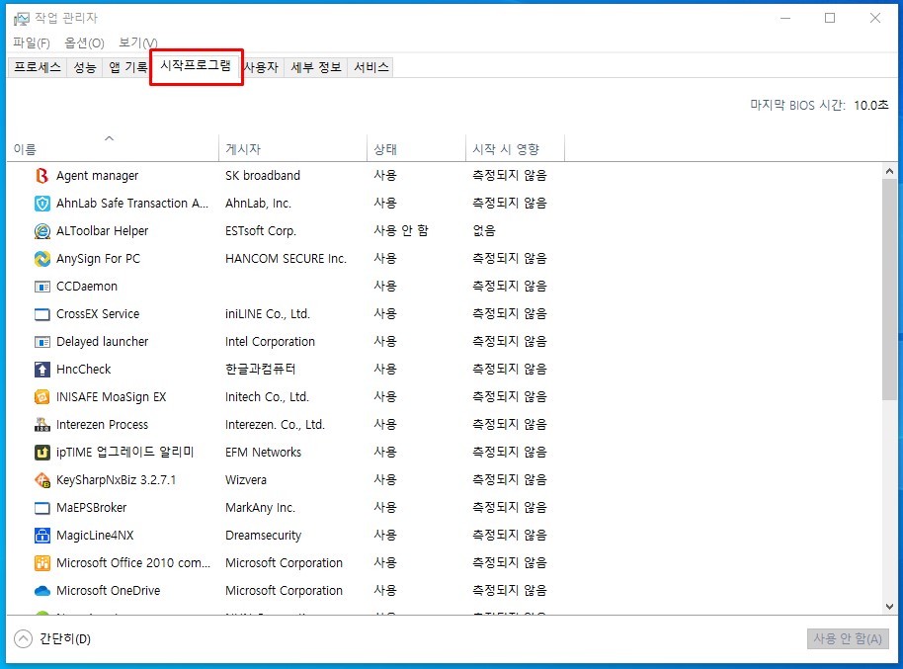
Task: Click the Dreamsecurity publisher cell
Action: [x=263, y=536]
